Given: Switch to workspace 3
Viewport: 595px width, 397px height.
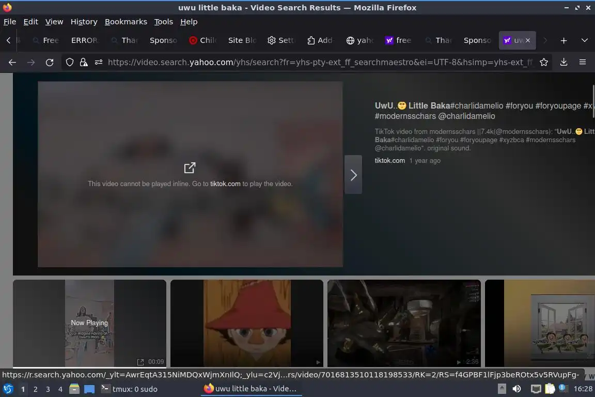Looking at the screenshot, I should tap(48, 389).
